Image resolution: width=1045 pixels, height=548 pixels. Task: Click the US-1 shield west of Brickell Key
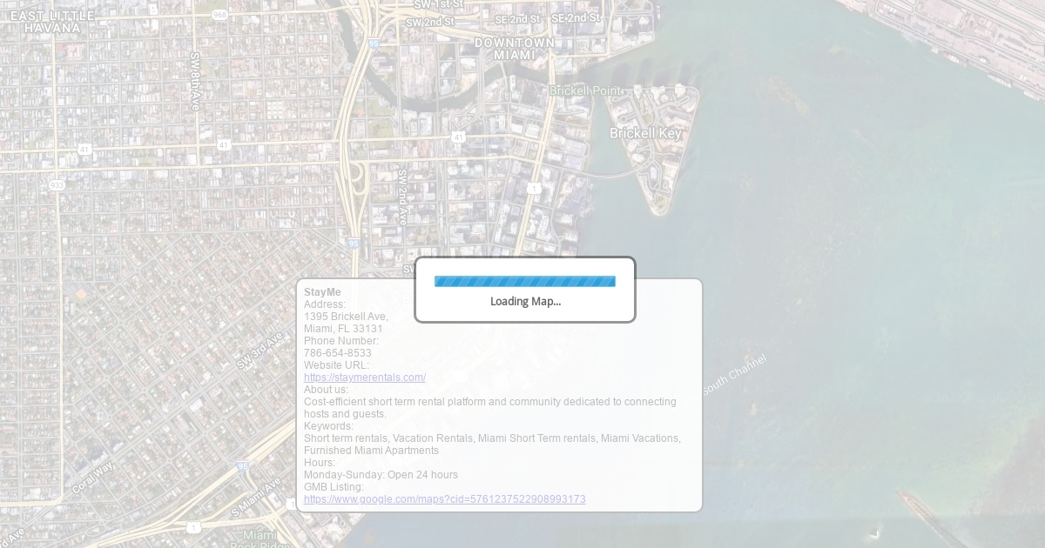534,188
